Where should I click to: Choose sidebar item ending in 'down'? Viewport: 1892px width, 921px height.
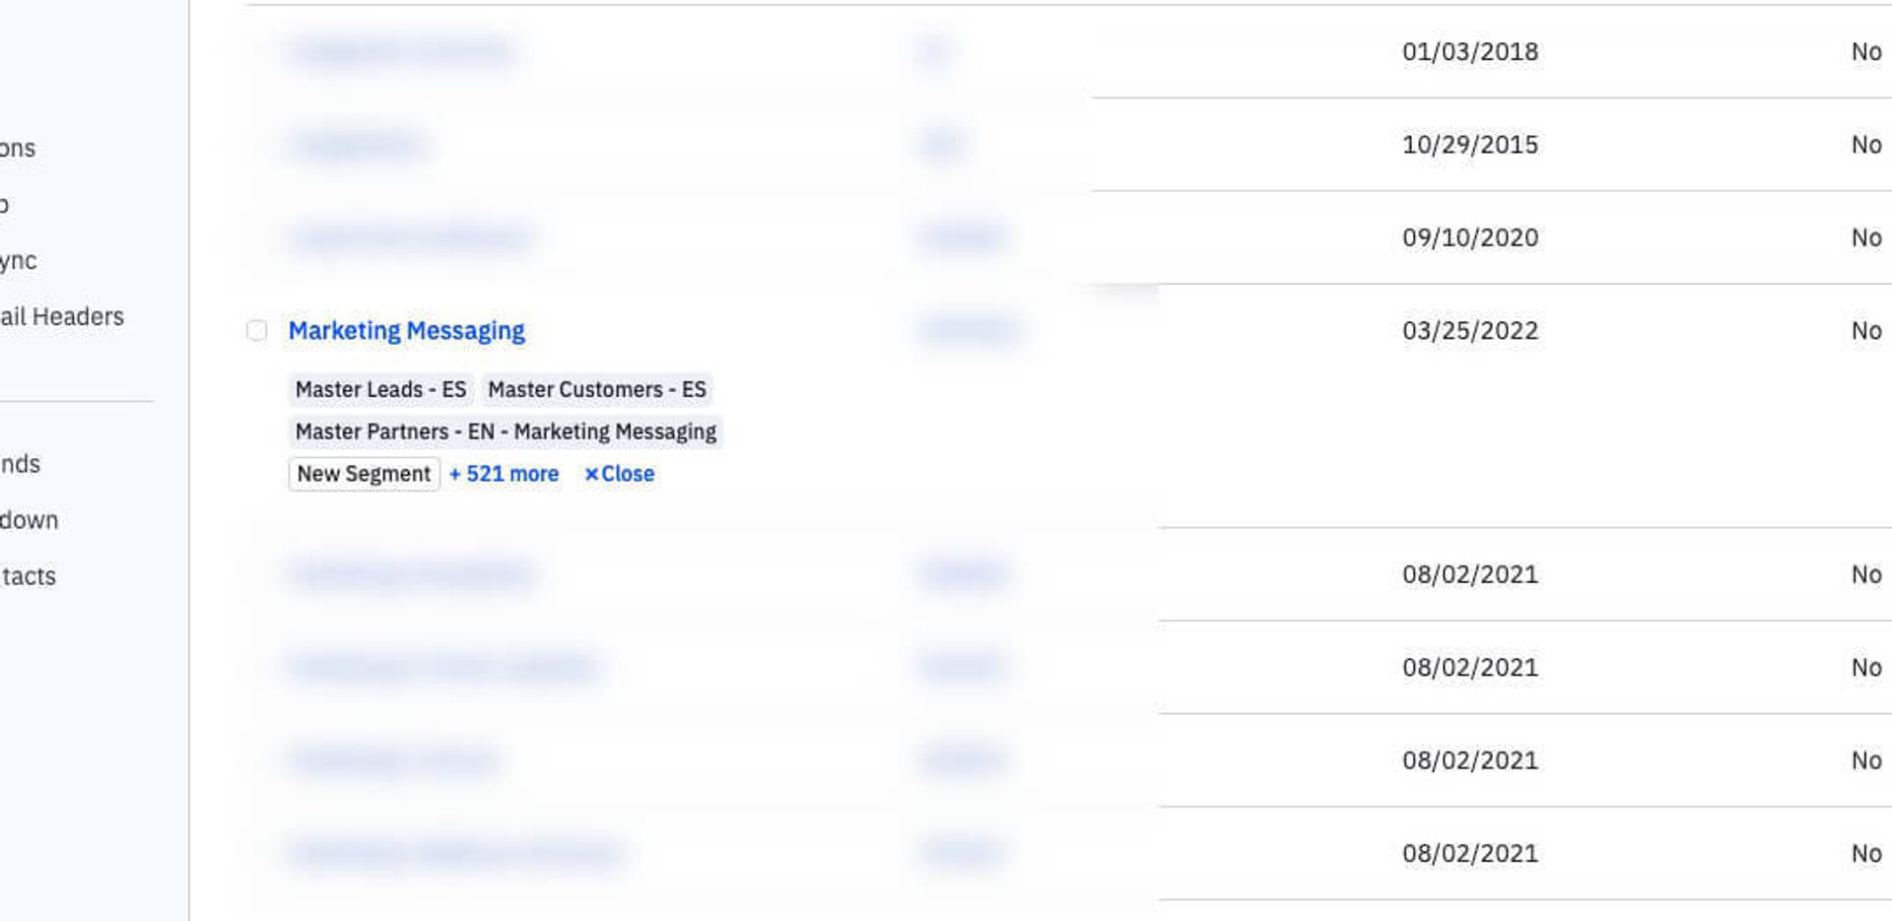coord(29,520)
